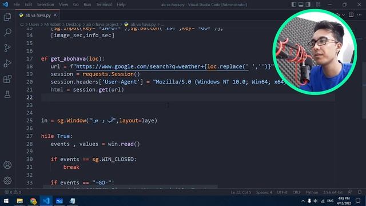This screenshot has height=206, width=366.
Task: Open the Help menu
Action: point(121,5)
